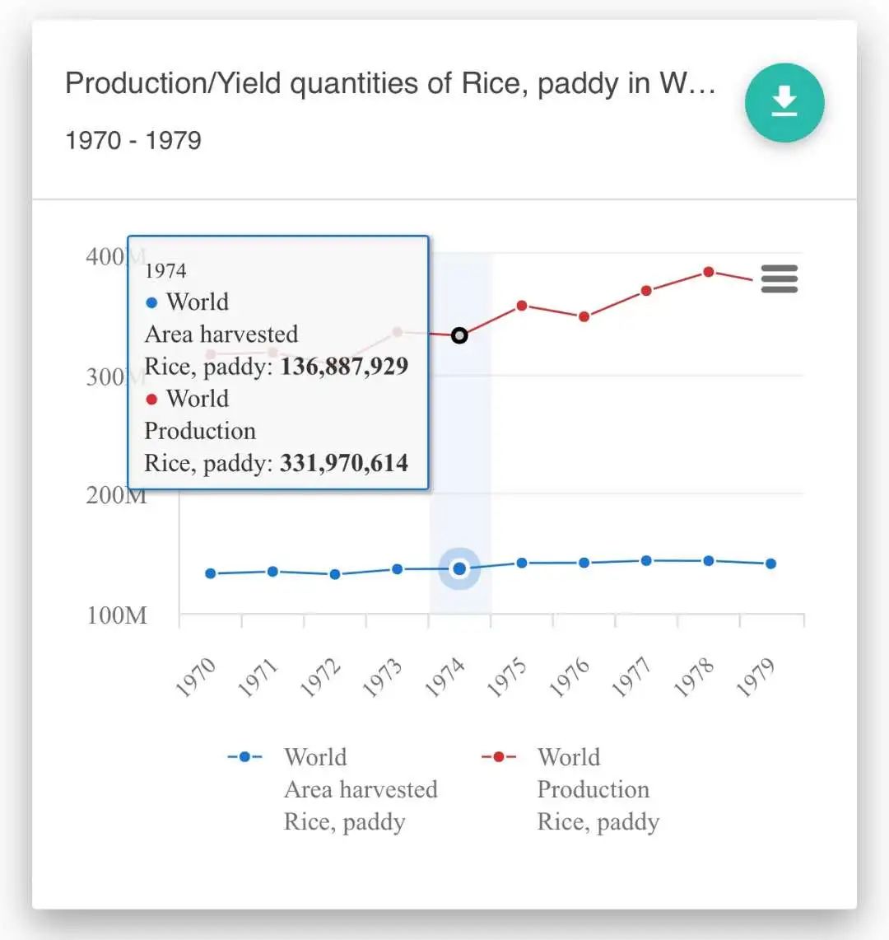Open the chart hamburger context menu
Screen dimensions: 889x940
pos(779,279)
